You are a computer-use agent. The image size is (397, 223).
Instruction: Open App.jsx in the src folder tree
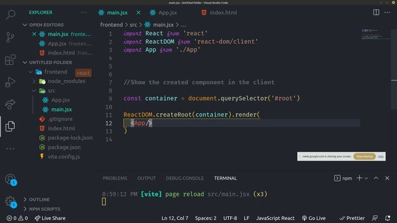click(60, 100)
